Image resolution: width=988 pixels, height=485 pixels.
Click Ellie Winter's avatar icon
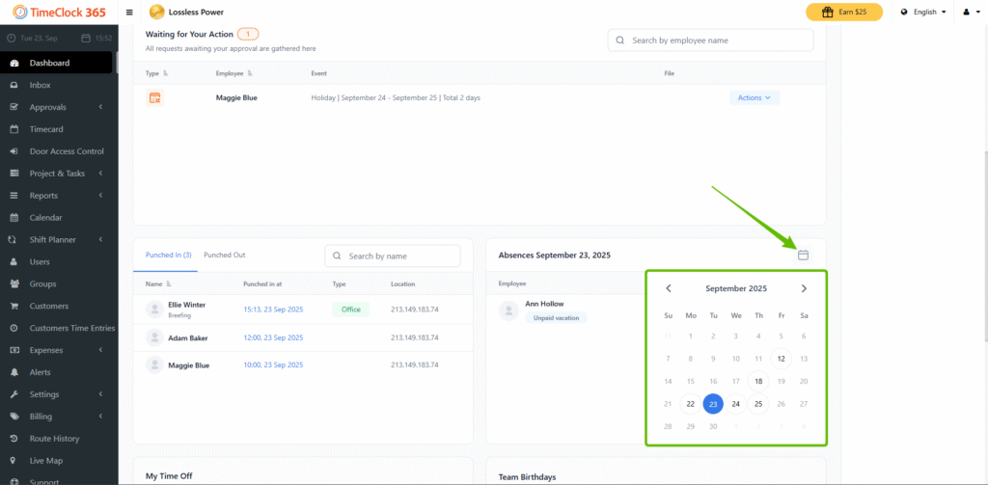click(153, 309)
